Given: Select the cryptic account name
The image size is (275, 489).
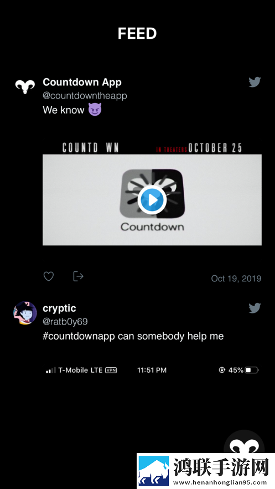Looking at the screenshot, I should point(59,308).
